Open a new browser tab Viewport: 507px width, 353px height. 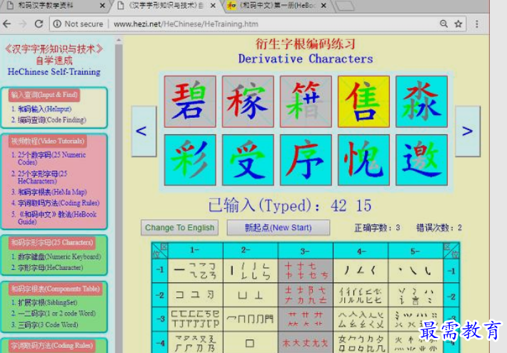[x=345, y=6]
